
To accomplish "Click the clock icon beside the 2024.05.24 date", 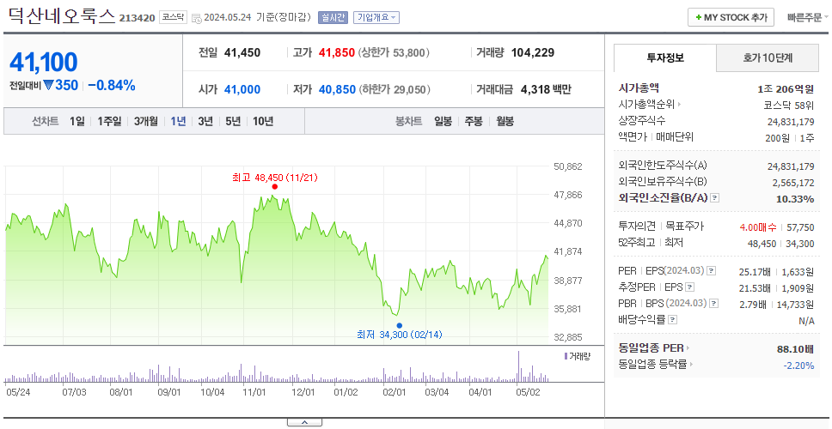I will [196, 18].
